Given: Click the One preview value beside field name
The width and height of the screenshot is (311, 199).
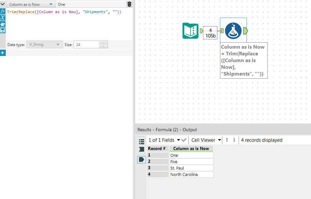Looking at the screenshot, I should 61,4.
